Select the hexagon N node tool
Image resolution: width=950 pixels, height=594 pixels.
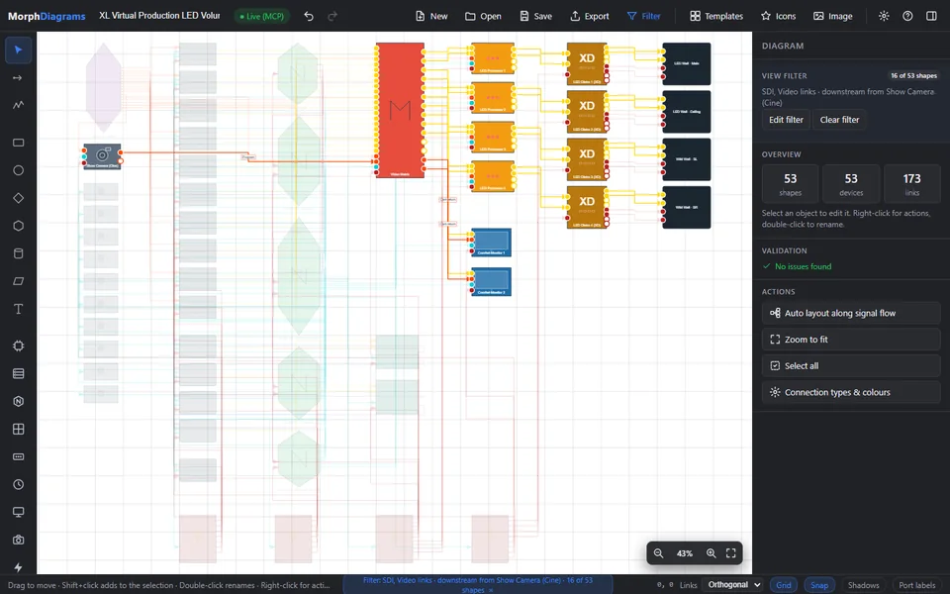pos(18,401)
